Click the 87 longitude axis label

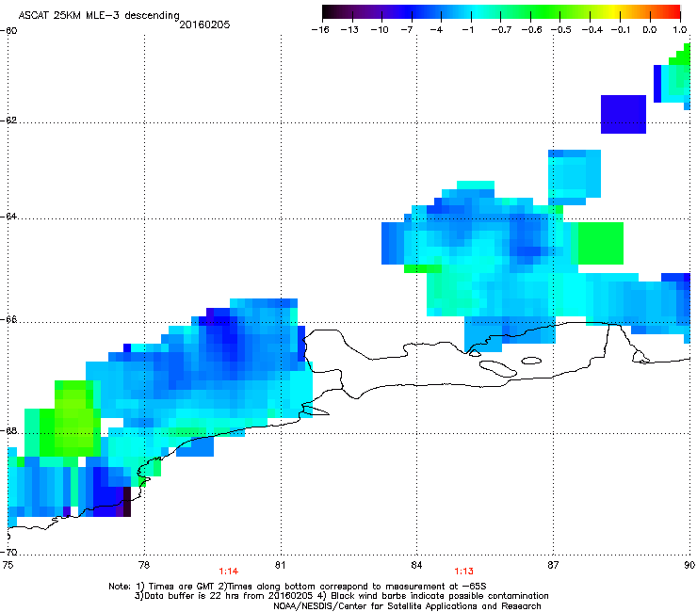553,565
